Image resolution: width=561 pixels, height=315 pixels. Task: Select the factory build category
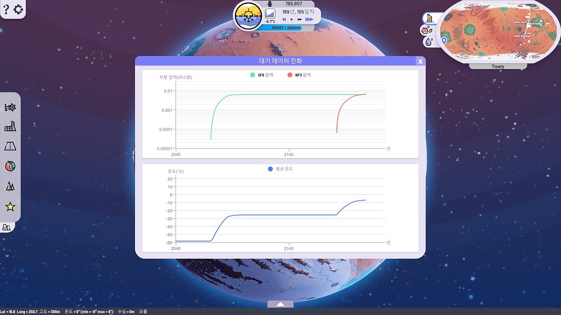click(10, 126)
